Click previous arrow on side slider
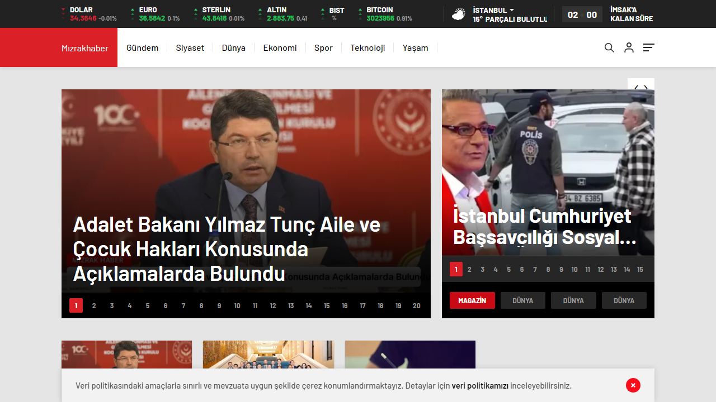The width and height of the screenshot is (716, 402). [x=636, y=88]
